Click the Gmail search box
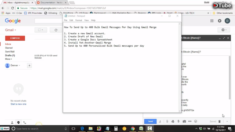235x132 pixels. [49, 21]
